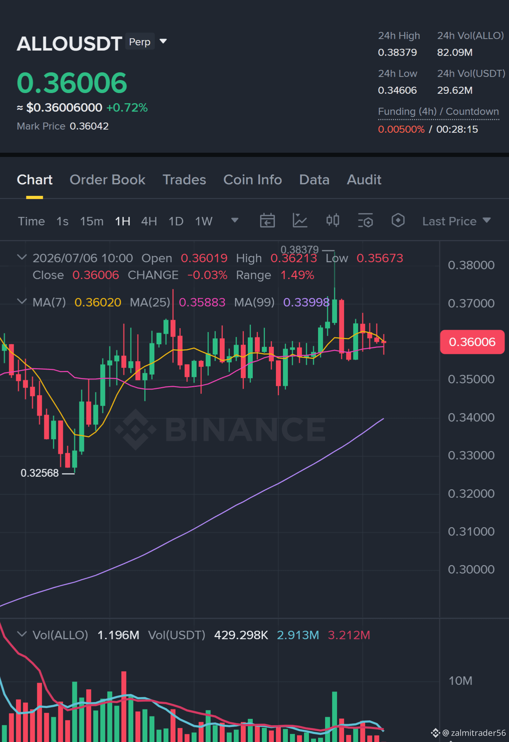Image resolution: width=509 pixels, height=742 pixels.
Task: Tap the 0.38000 price axis label
Action: pyautogui.click(x=471, y=265)
